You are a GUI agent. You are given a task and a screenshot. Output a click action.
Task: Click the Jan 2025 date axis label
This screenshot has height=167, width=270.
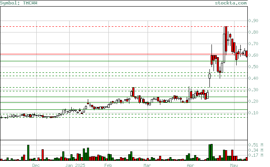coord(75,165)
